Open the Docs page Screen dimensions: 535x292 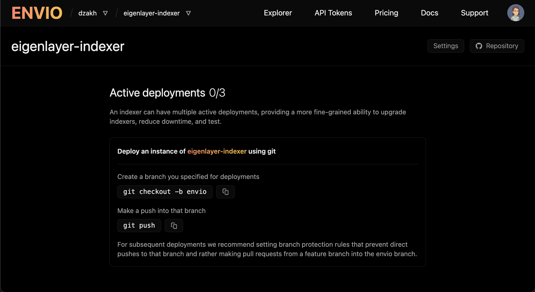pyautogui.click(x=429, y=13)
